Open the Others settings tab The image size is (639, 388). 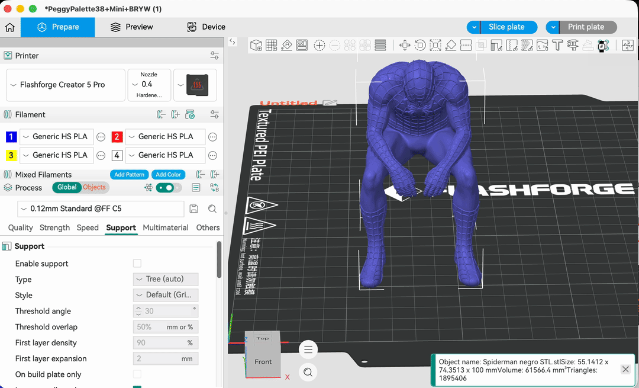(208, 227)
